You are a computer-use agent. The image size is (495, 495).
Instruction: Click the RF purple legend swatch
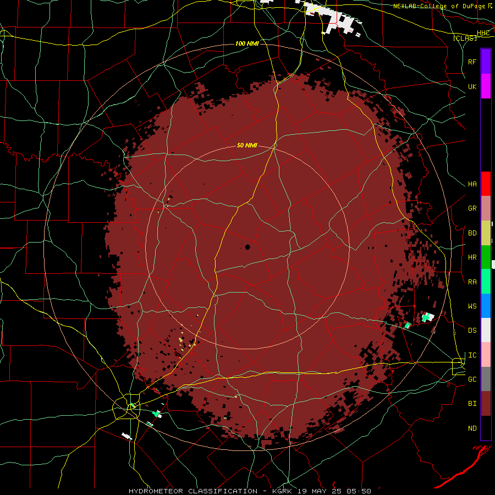click(486, 62)
